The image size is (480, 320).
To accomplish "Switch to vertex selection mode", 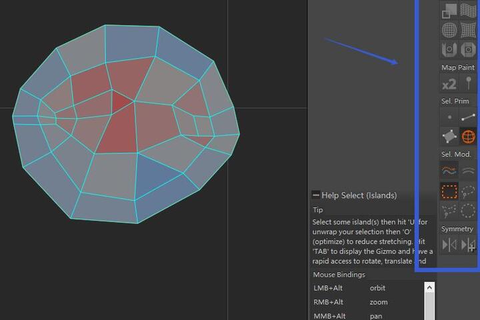I will (449, 117).
